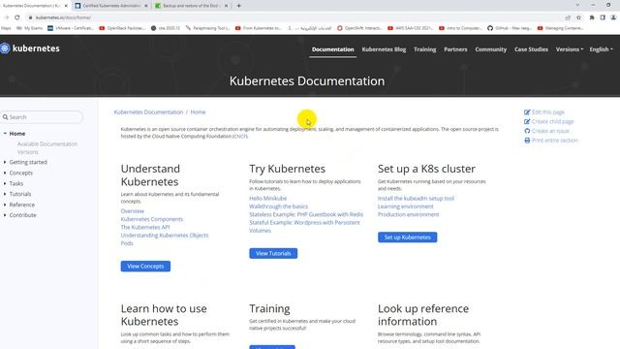620x349 pixels.
Task: Click the View Tutorials button
Action: [x=273, y=253]
